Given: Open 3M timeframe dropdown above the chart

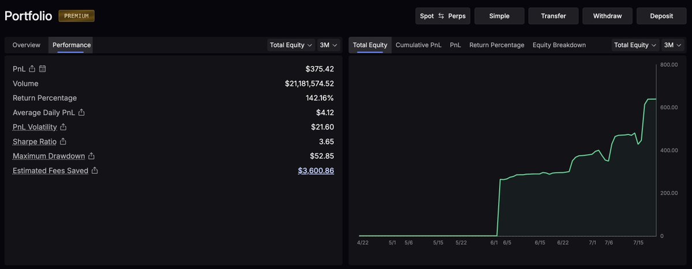Looking at the screenshot, I should (672, 45).
